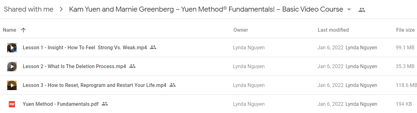
Task: Click shared-people icon beside the Fundamentals PDF
Action: pos(105,104)
